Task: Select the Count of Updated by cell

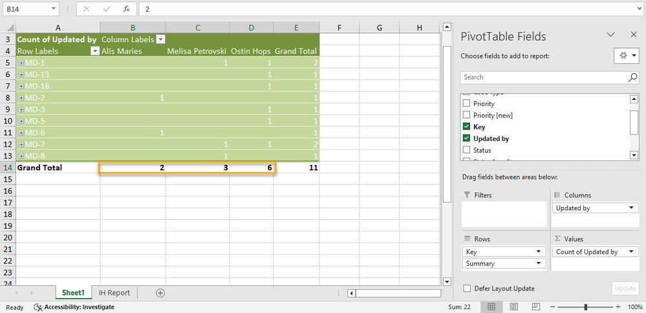Action: tap(57, 39)
